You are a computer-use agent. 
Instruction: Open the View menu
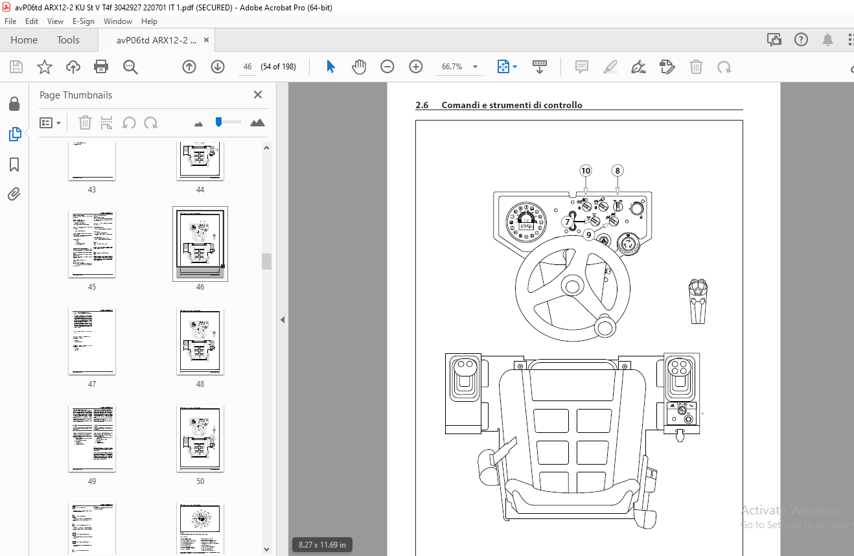(56, 21)
